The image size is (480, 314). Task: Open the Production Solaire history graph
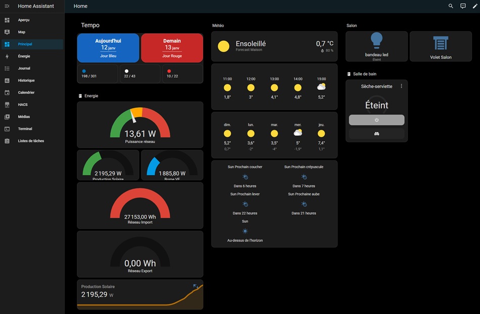click(x=140, y=295)
